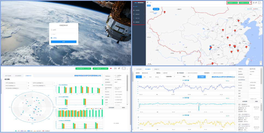Click the user avatar in map dashboard header

[x=259, y=2]
